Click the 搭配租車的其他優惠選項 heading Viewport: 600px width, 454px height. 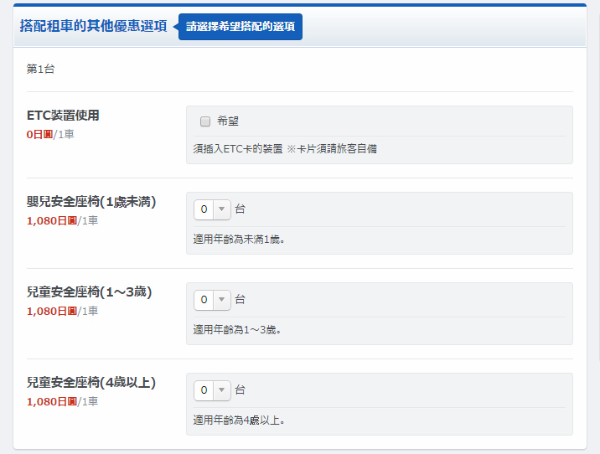(93, 26)
